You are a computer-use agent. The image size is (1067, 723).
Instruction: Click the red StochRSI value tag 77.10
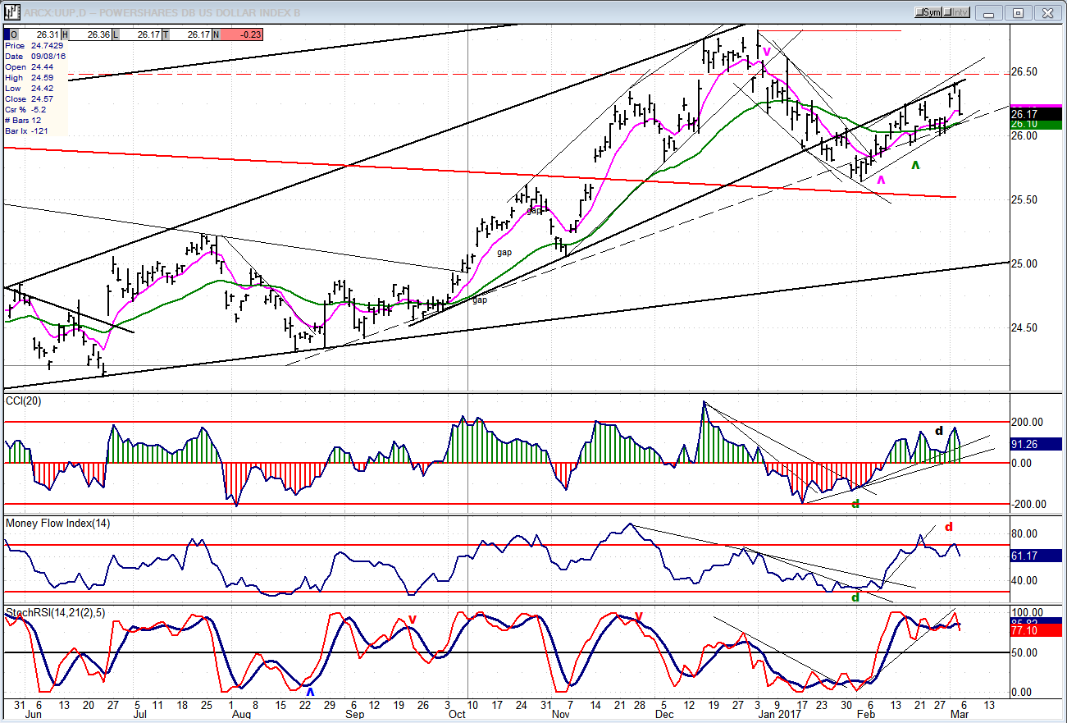[1035, 630]
